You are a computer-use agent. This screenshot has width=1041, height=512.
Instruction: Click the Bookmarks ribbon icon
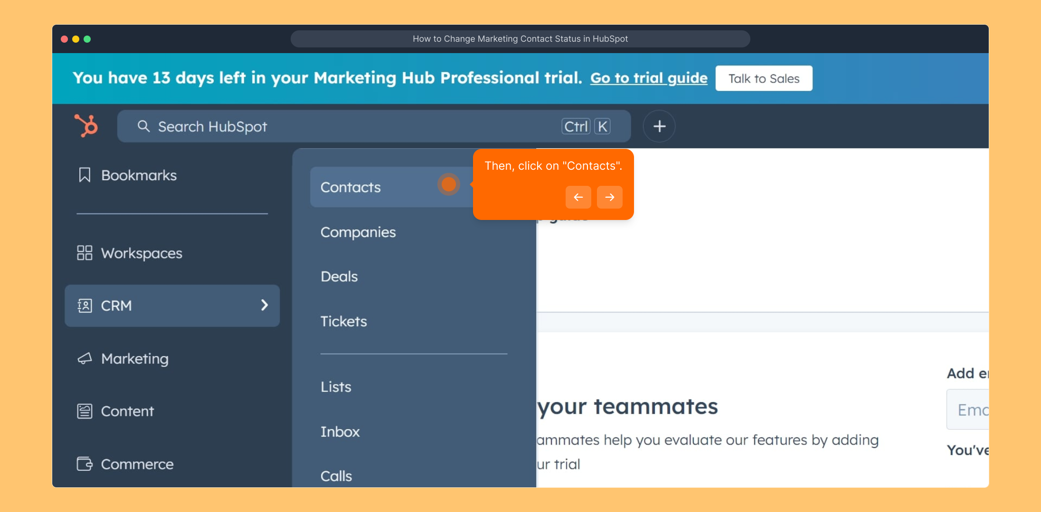[85, 175]
